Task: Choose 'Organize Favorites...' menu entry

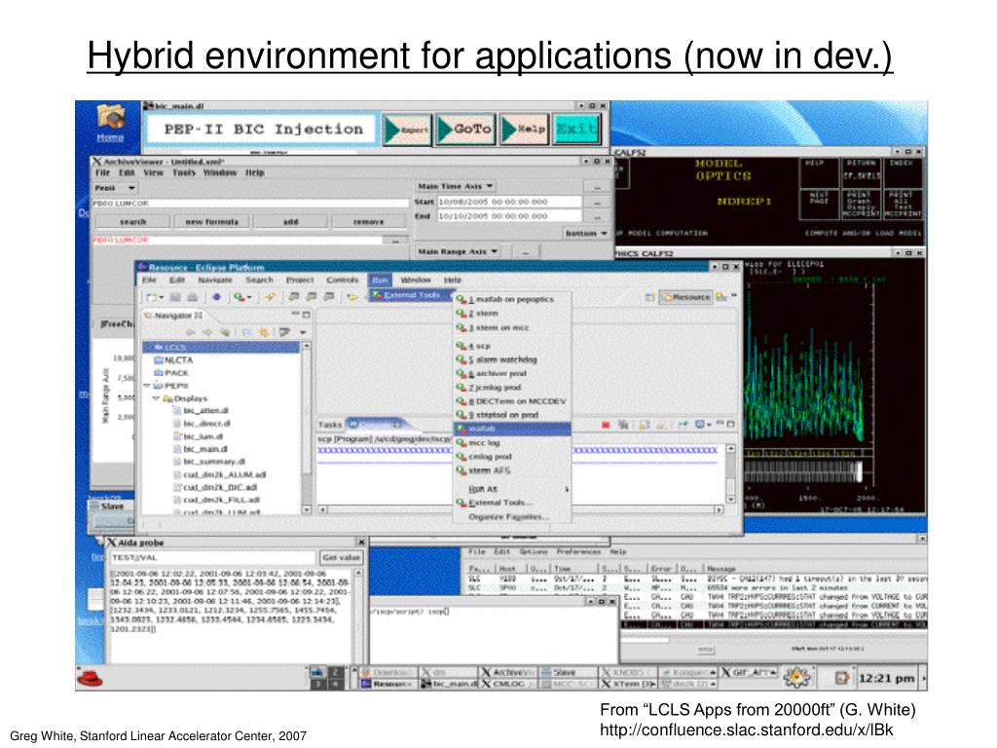Action: [x=512, y=517]
